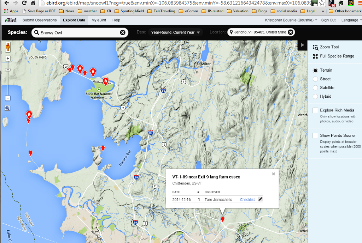Click the Snowy Owl species search field

pyautogui.click(x=80, y=32)
